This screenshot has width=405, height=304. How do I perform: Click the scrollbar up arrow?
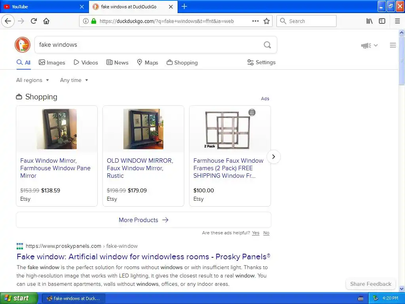click(401, 32)
